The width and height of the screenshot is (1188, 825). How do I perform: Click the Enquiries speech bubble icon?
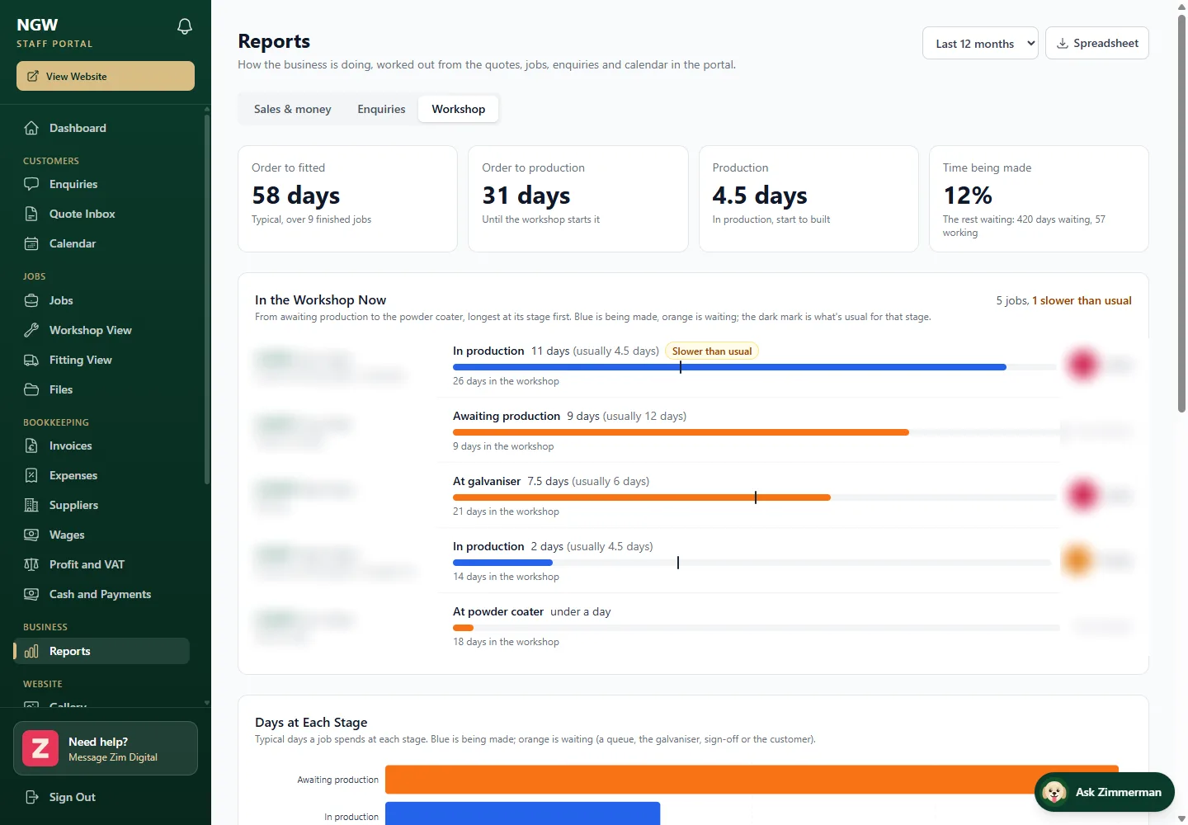[x=31, y=184]
